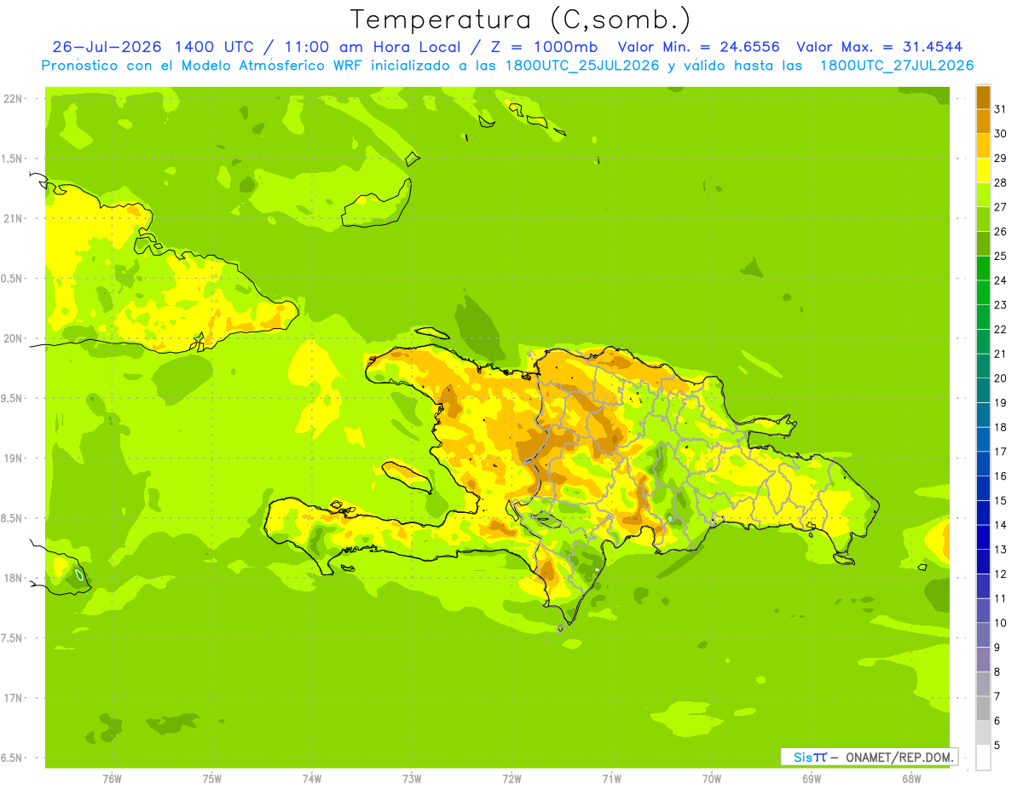Click blue legend band between 15 and 16
The image size is (1023, 790).
[983, 487]
